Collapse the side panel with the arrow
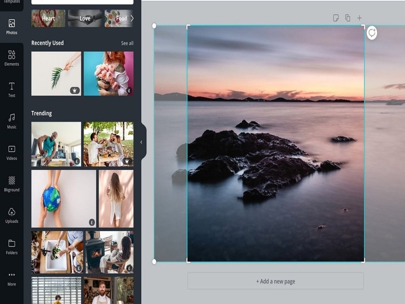 pos(141,142)
